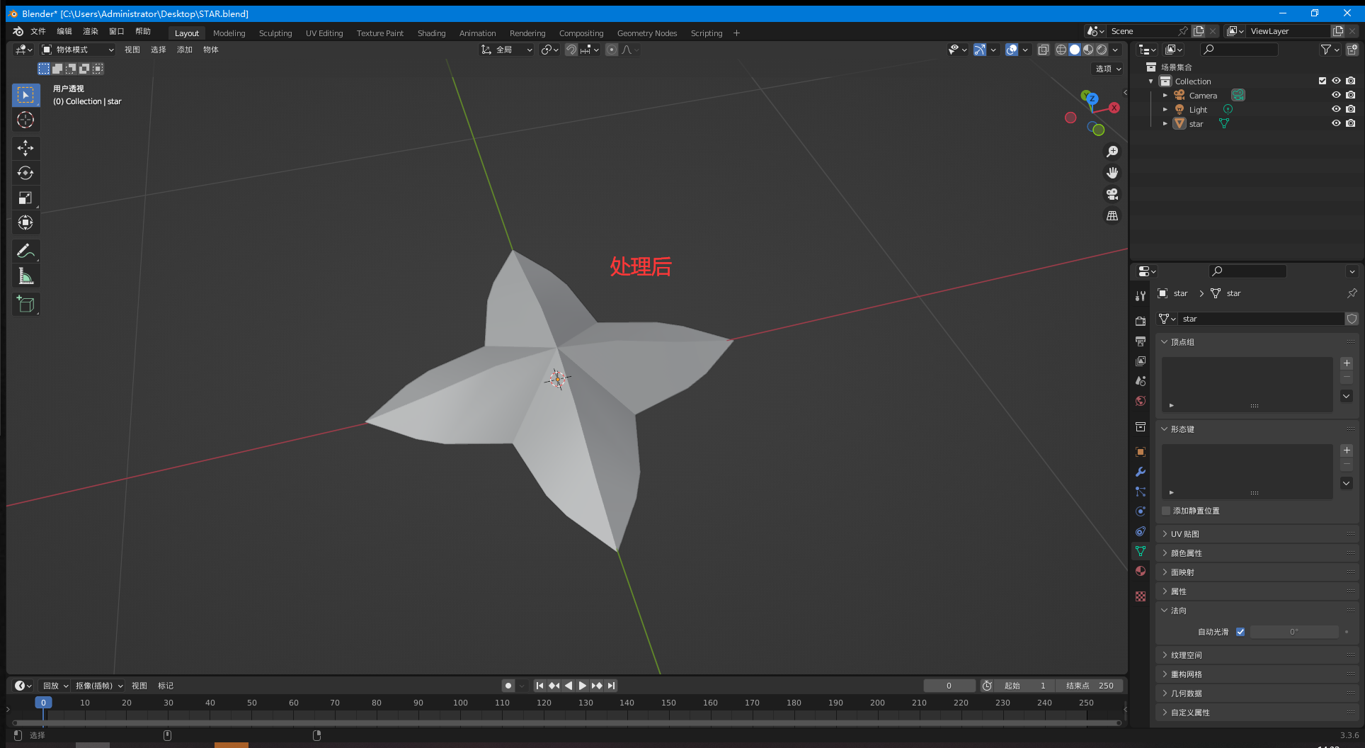Click the Auto Smooth angle slider
1365x748 pixels.
pos(1294,632)
